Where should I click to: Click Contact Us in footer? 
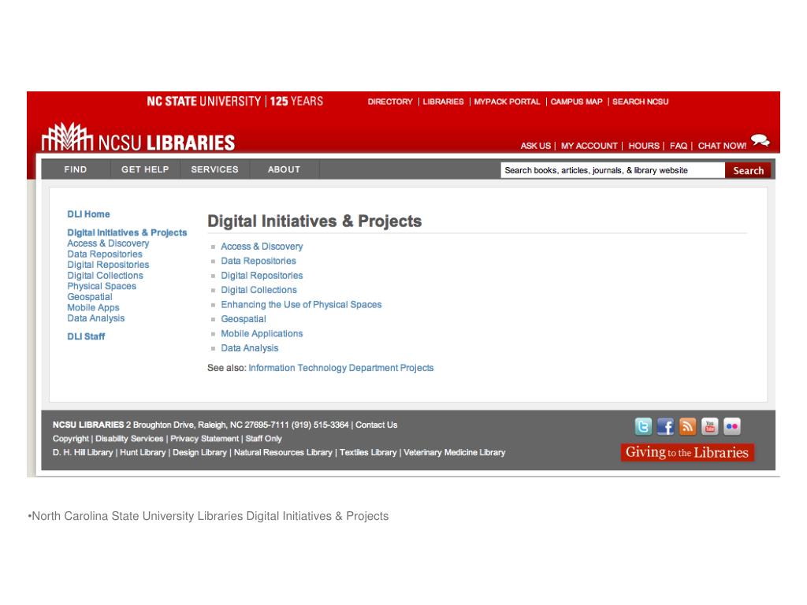click(x=376, y=425)
